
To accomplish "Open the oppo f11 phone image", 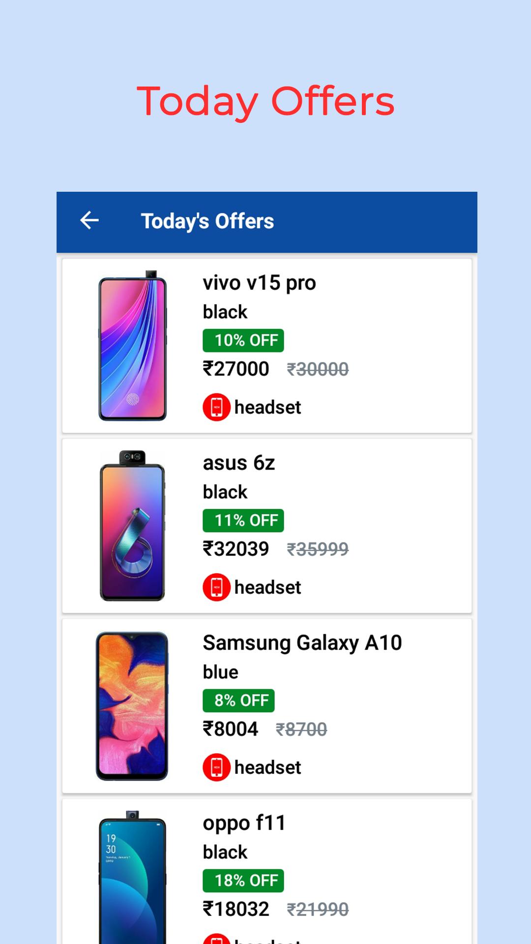I will pos(132,878).
